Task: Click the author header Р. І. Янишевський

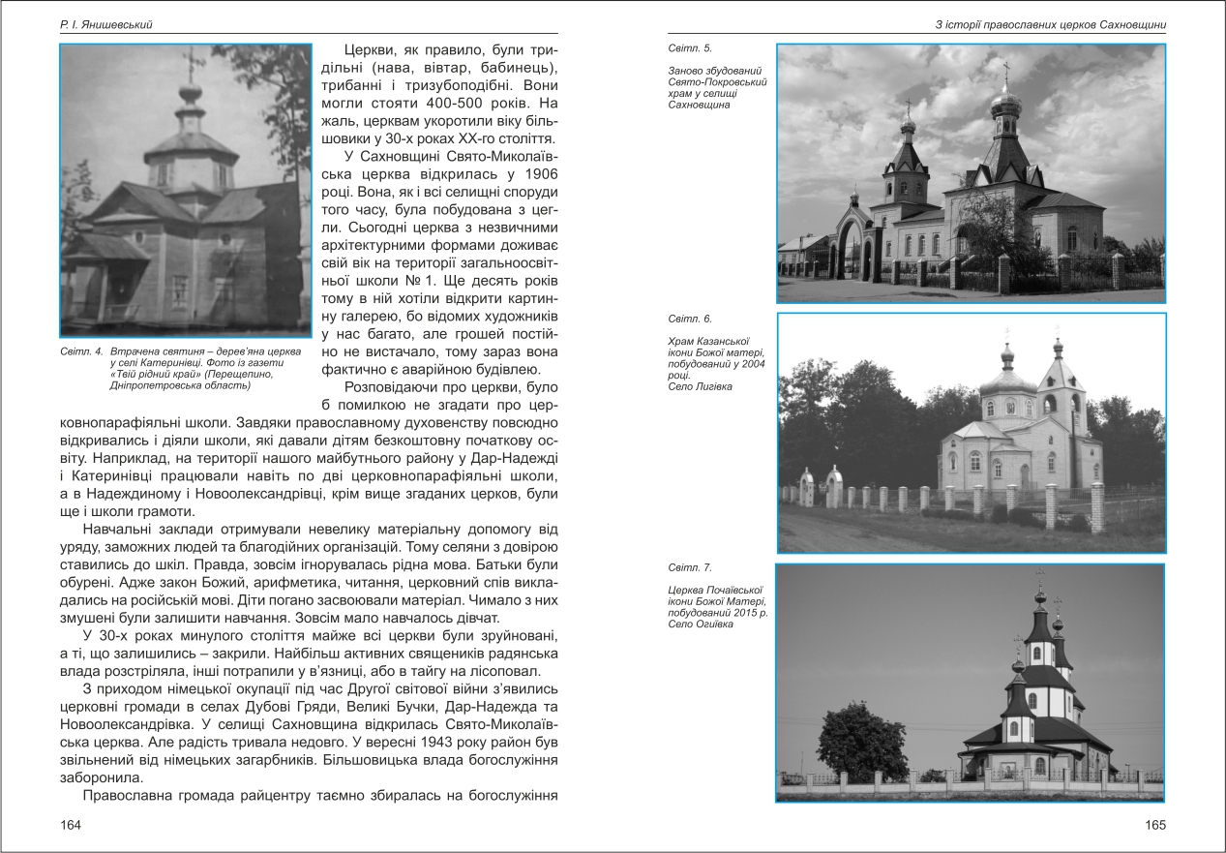Action: tap(106, 22)
